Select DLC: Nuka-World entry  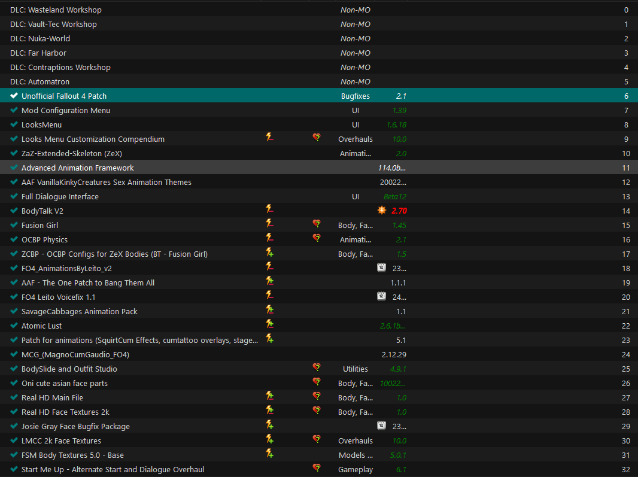pyautogui.click(x=319, y=38)
